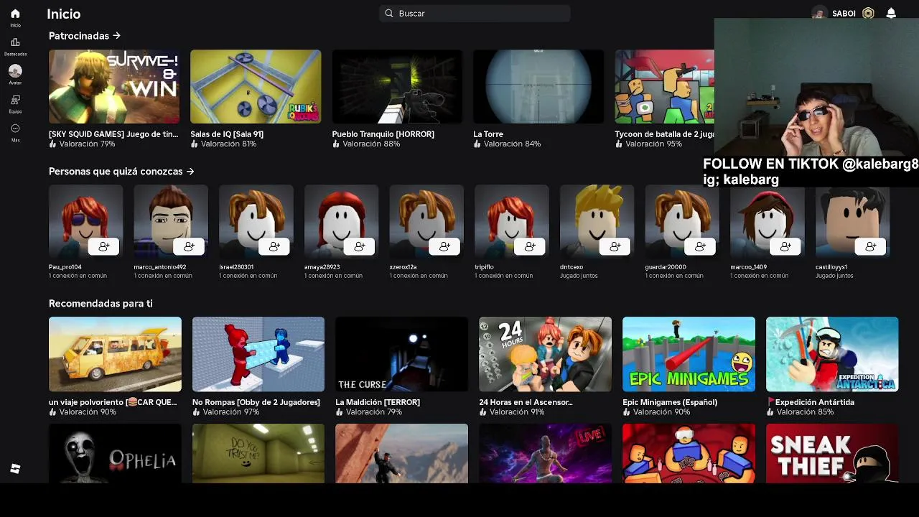Open Pueblo Tranquilo HORROR thumbnail
The width and height of the screenshot is (919, 517).
coord(397,87)
